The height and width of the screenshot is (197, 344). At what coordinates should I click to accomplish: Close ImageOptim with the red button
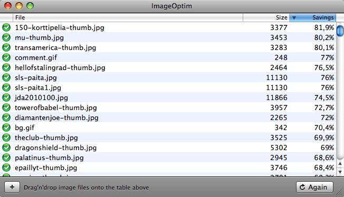click(8, 6)
